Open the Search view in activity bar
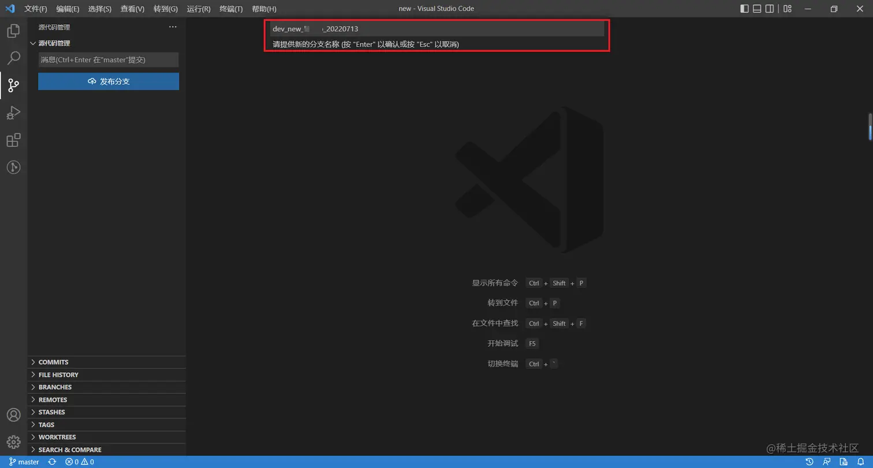Screen dimensions: 873x468 coord(13,58)
